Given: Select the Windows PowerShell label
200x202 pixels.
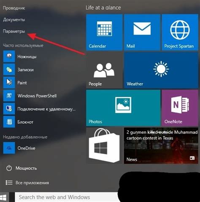Looking at the screenshot, I should point(37,96).
